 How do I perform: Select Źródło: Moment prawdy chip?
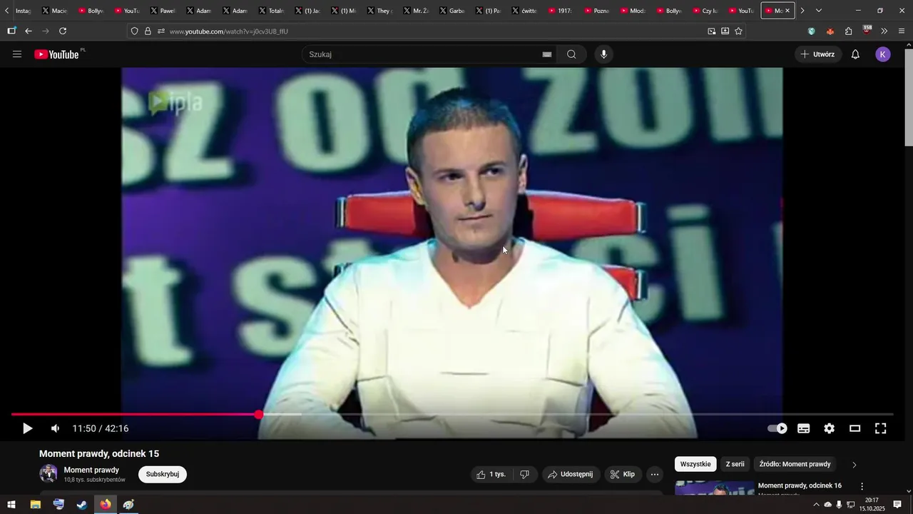point(795,464)
